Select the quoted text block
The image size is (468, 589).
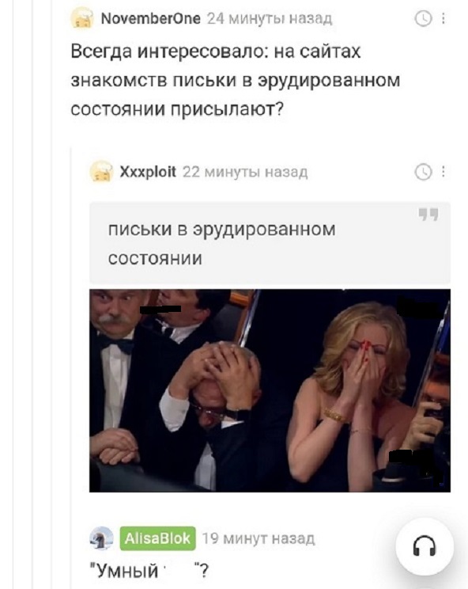[270, 243]
